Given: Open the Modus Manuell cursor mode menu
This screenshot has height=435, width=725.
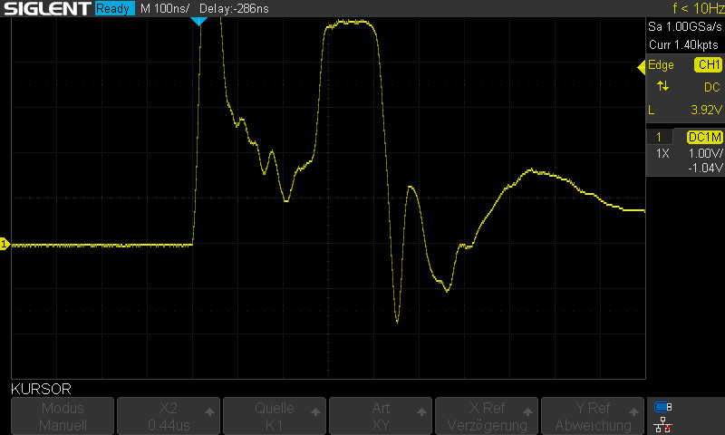Looking at the screenshot, I should (63, 416).
